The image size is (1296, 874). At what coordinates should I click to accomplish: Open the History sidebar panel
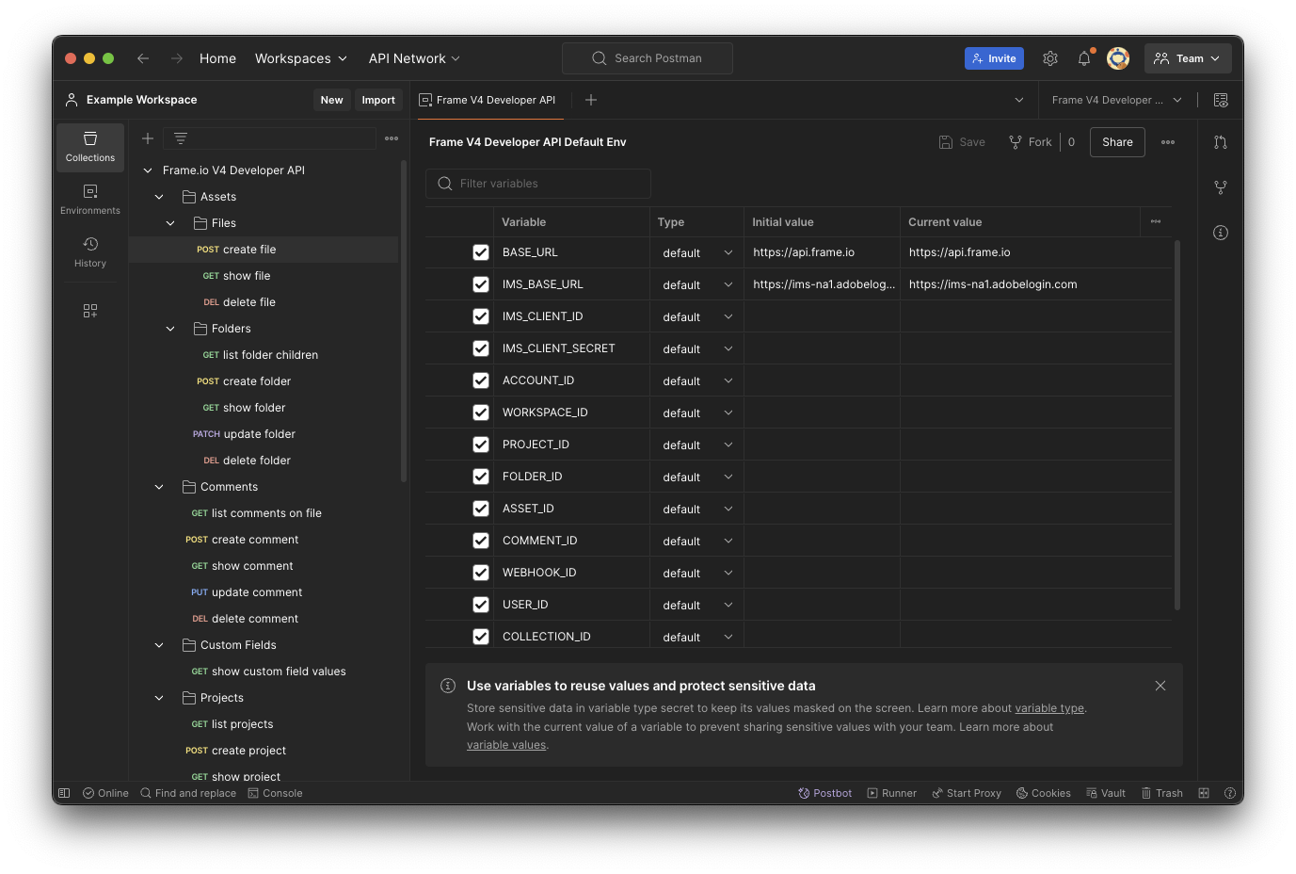click(90, 251)
